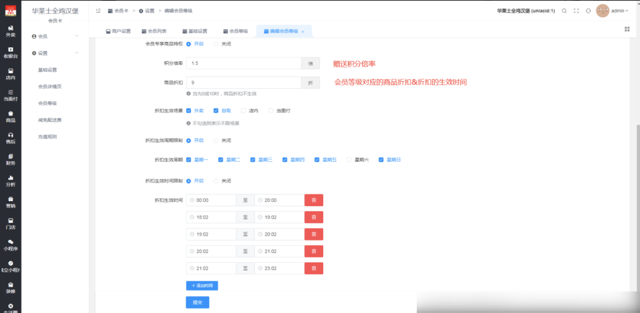Click the search icon in header
The height and width of the screenshot is (313, 640).
coord(564,11)
